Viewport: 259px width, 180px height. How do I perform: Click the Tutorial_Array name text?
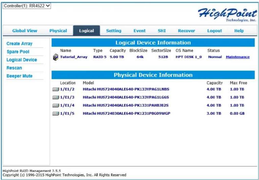[x=74, y=57]
